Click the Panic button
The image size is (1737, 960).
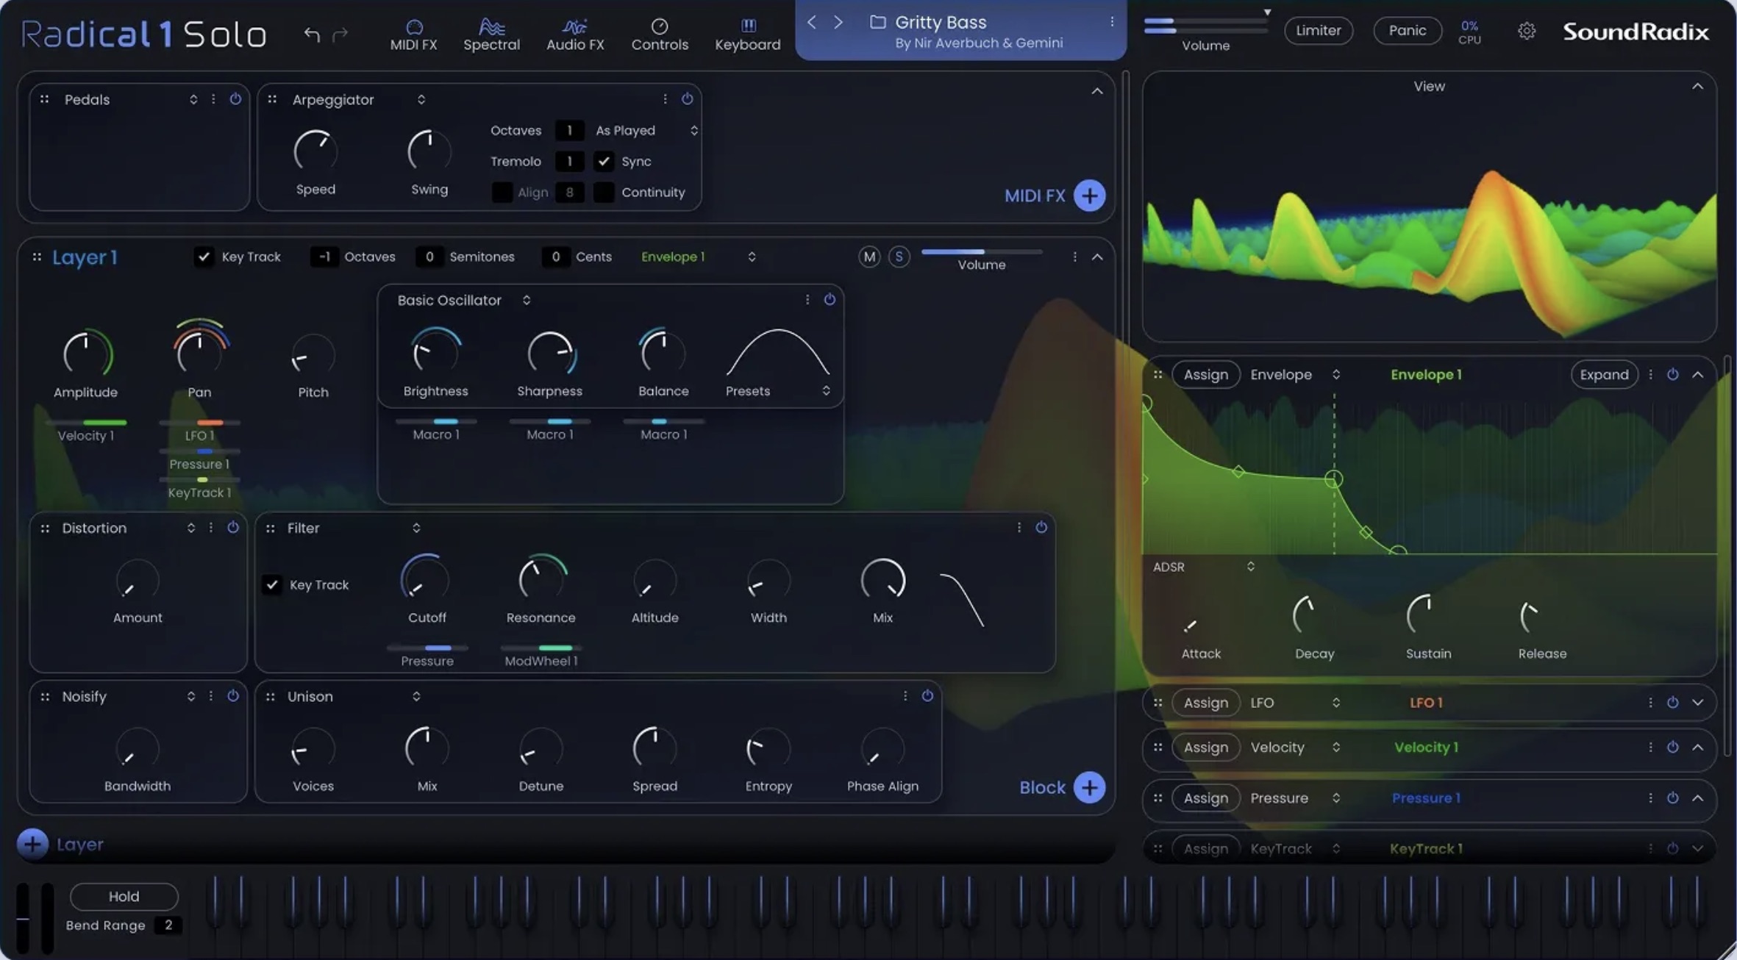[x=1408, y=30]
